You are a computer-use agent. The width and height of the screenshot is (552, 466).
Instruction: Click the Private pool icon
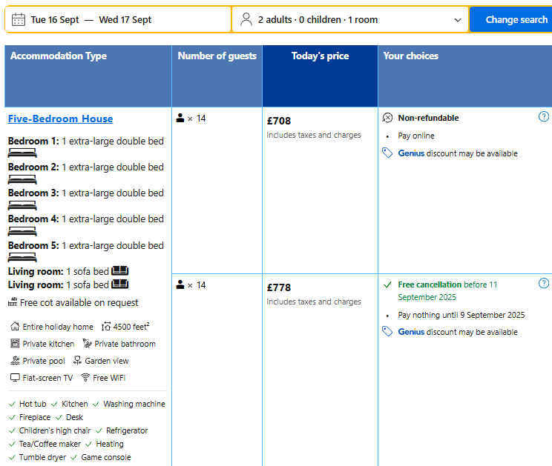[x=15, y=361]
